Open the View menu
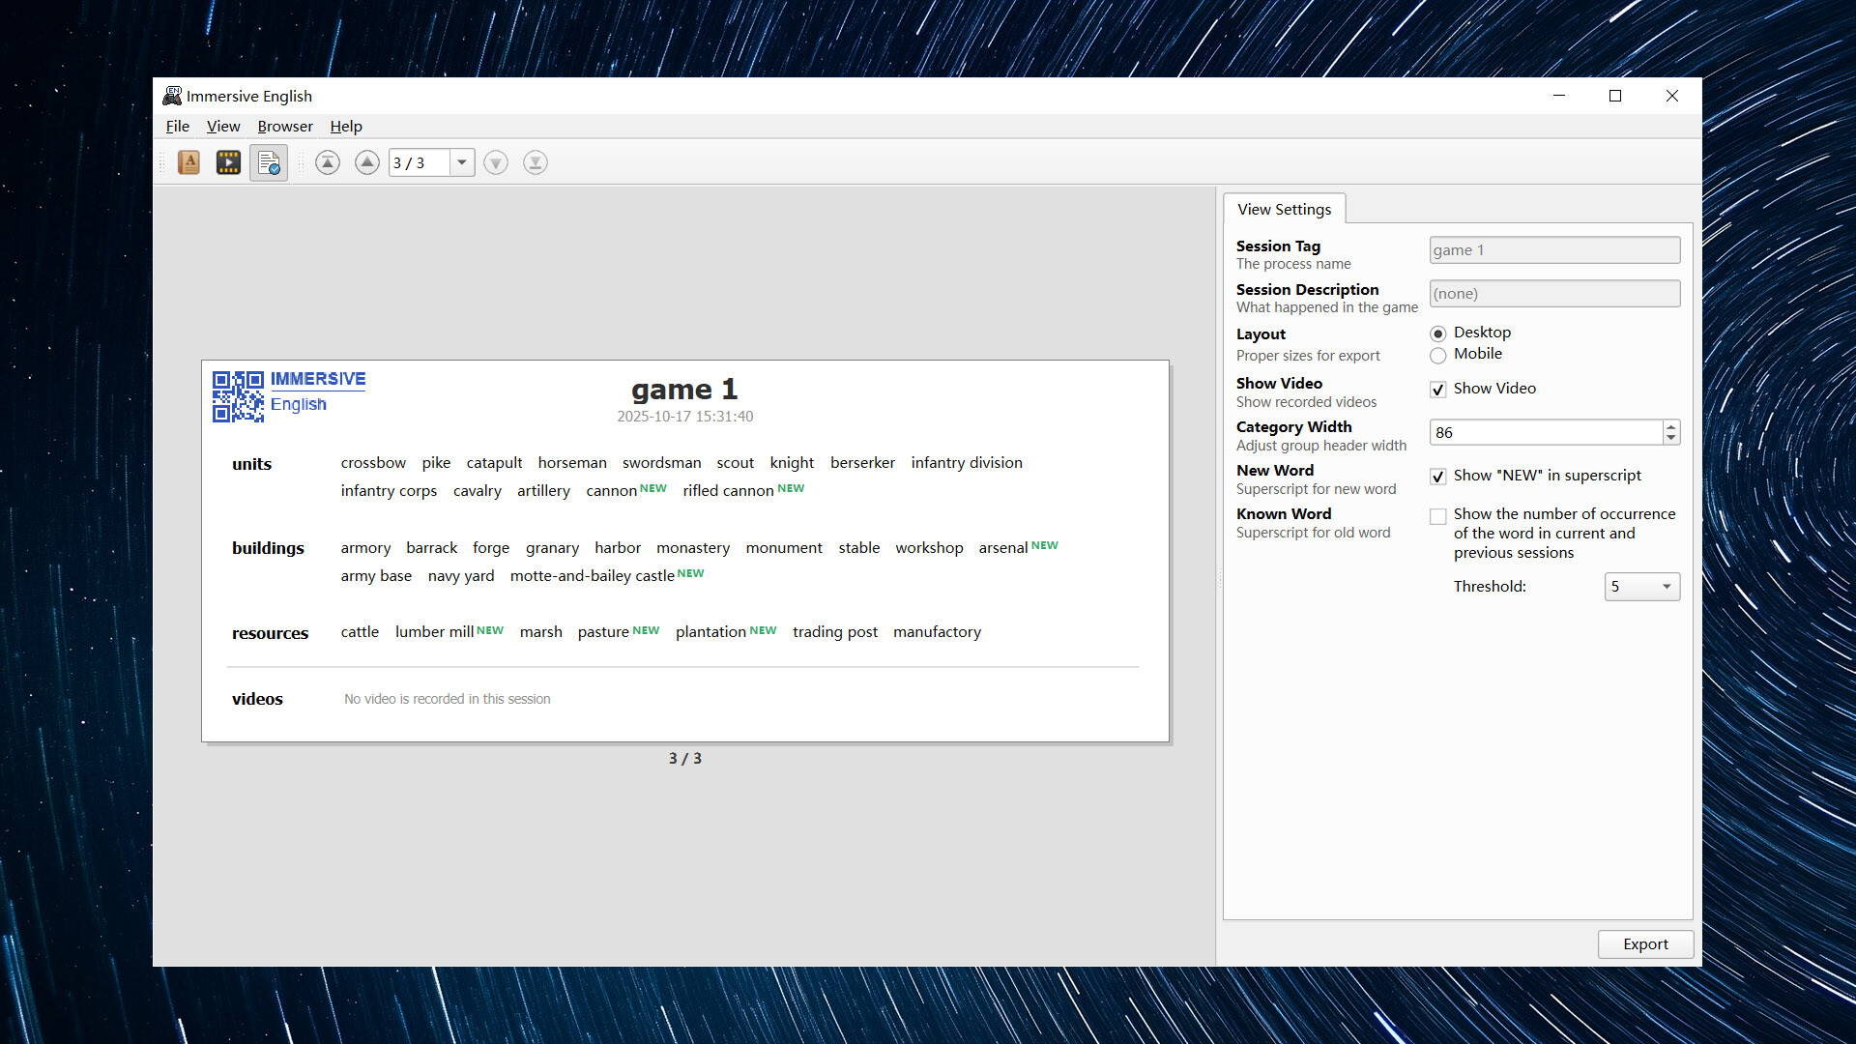 223,126
